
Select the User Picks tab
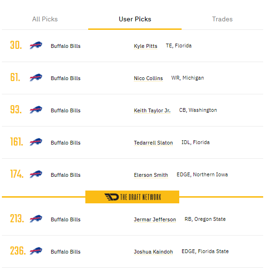[135, 19]
